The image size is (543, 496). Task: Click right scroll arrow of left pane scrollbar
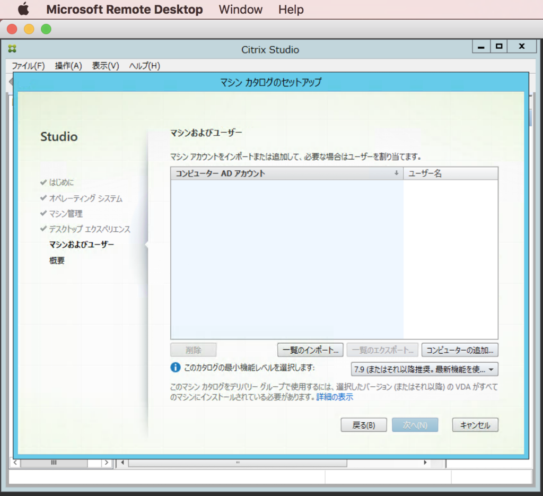coord(106,463)
